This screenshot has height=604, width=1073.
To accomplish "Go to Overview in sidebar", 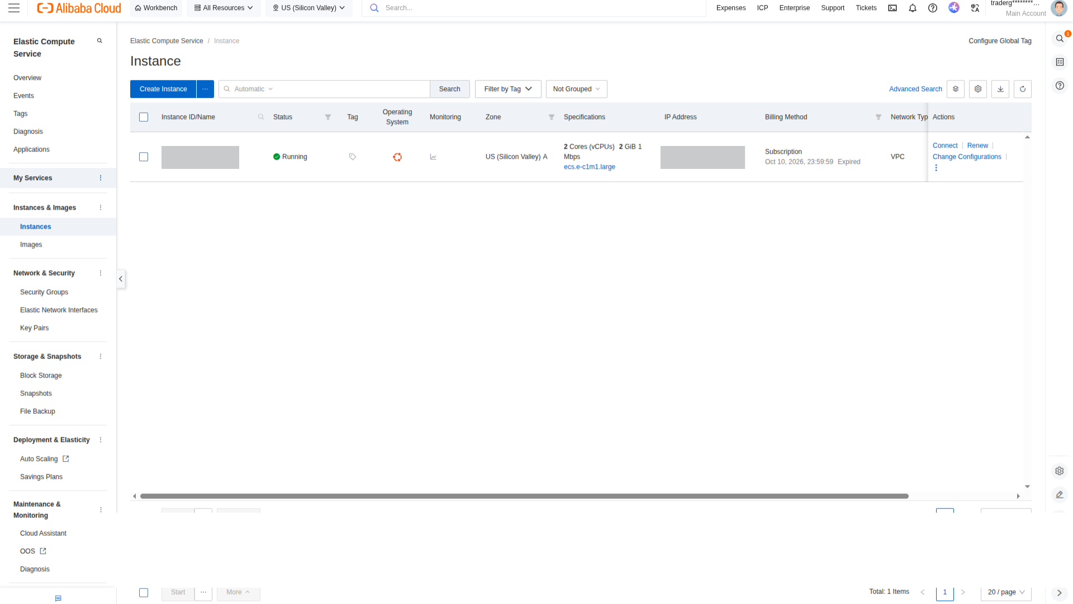I will point(27,78).
